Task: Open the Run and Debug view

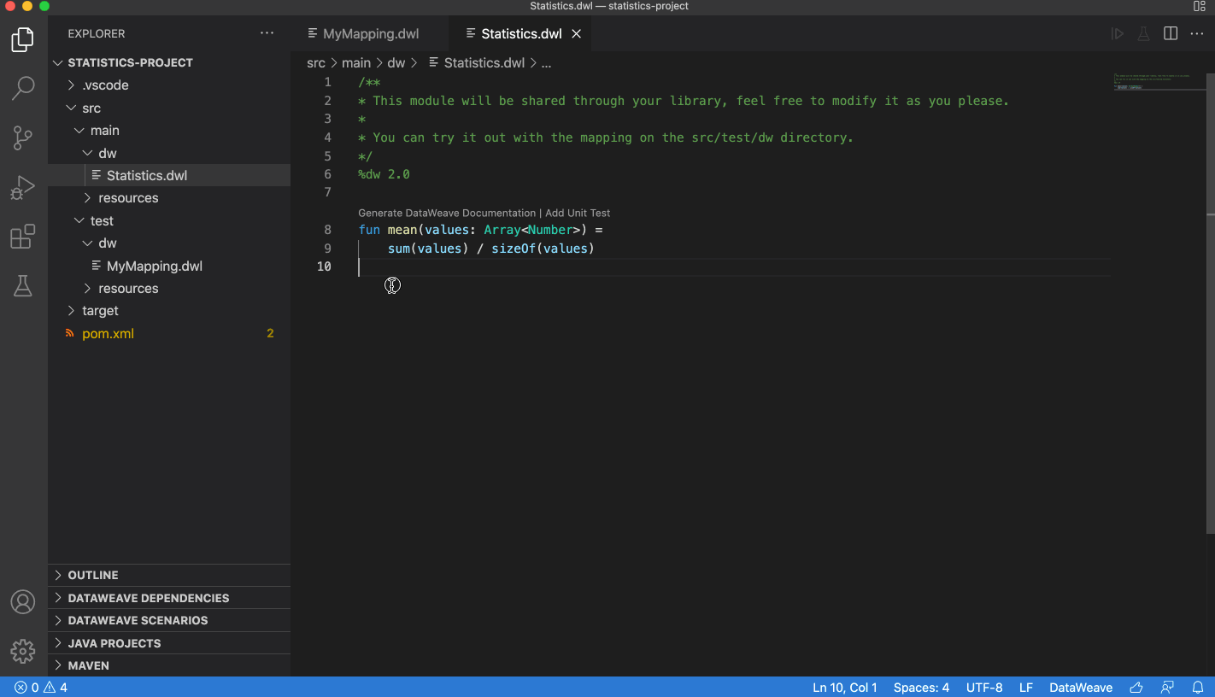Action: point(23,187)
